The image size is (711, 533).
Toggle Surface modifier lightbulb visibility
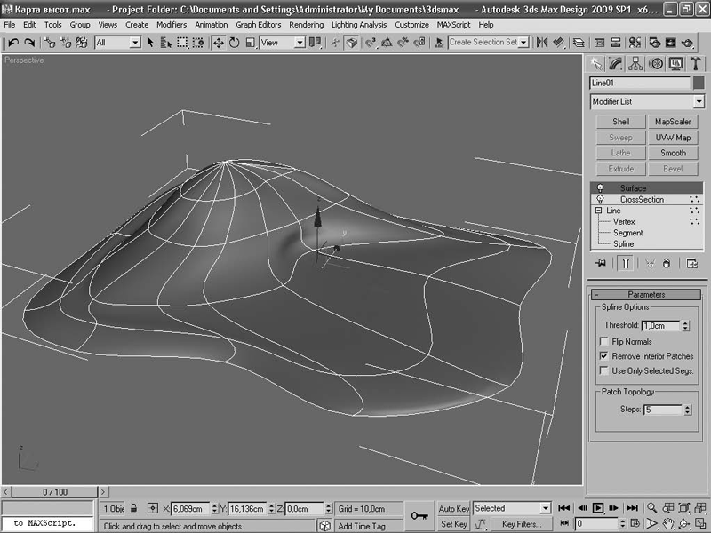pyautogui.click(x=600, y=188)
